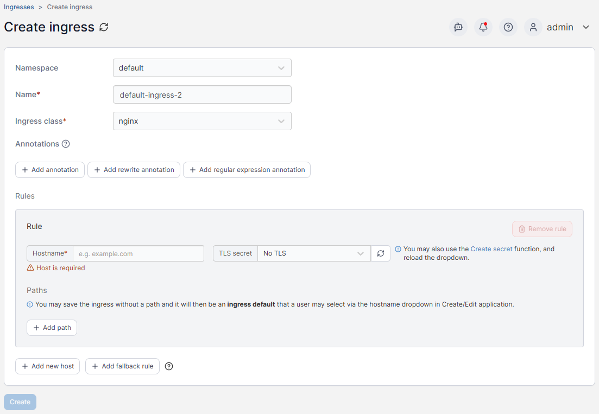Open the TLS secret dropdown
Image resolution: width=599 pixels, height=414 pixels.
[314, 253]
